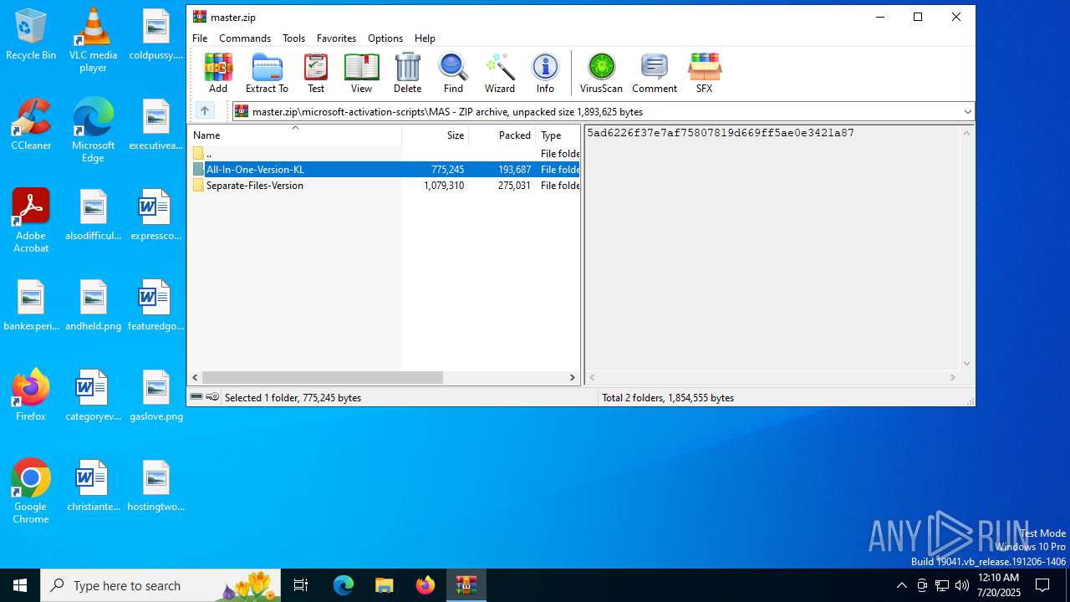The width and height of the screenshot is (1070, 602).
Task: Sort files by Name column
Action: coord(294,135)
